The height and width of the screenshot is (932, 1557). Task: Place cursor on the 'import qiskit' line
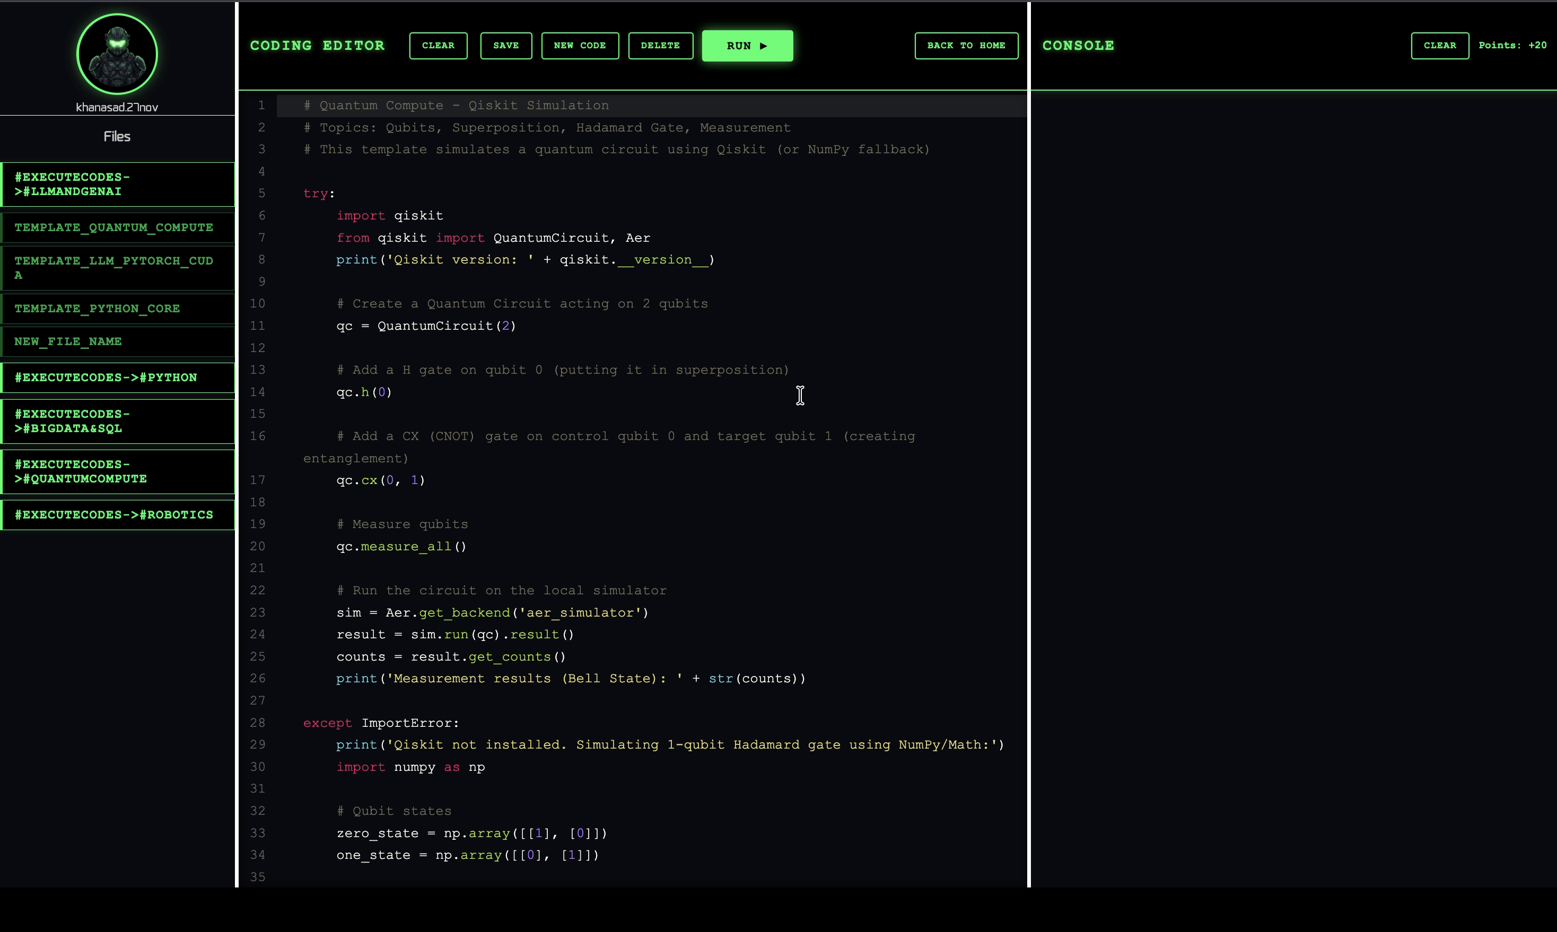click(x=389, y=215)
